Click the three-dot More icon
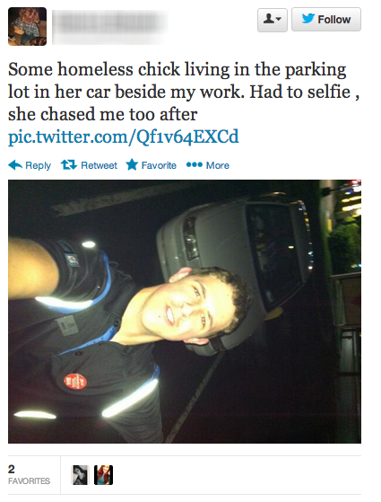Viewport: 381px width, 502px height. [x=195, y=165]
